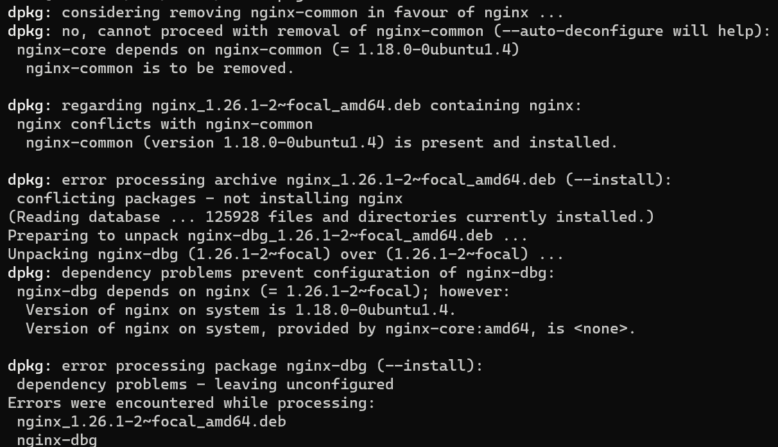Click the 'regarding nginx_1.26.1-2~focal_amd64.deb containing nginx' line
The height and width of the screenshot is (447, 778).
pyautogui.click(x=295, y=105)
